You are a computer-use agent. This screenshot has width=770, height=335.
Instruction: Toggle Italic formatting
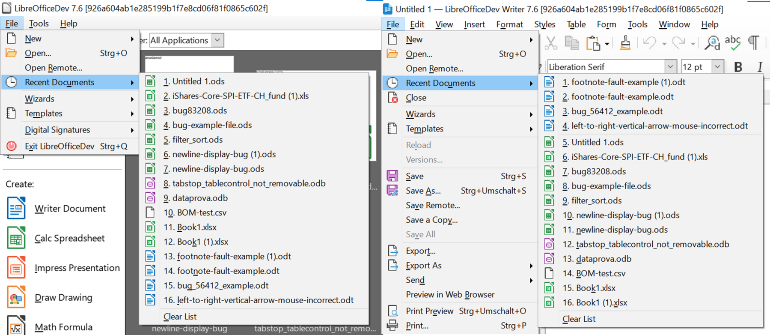pyautogui.click(x=760, y=67)
